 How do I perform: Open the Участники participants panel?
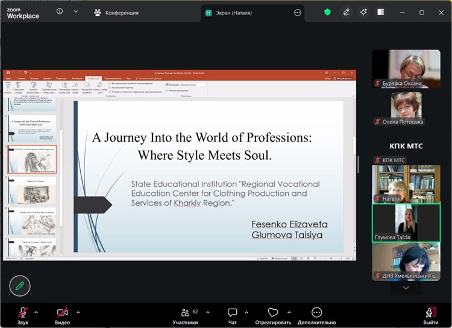pos(185,313)
